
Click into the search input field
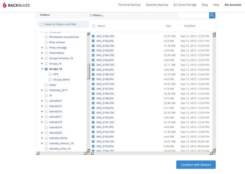click(192, 15)
